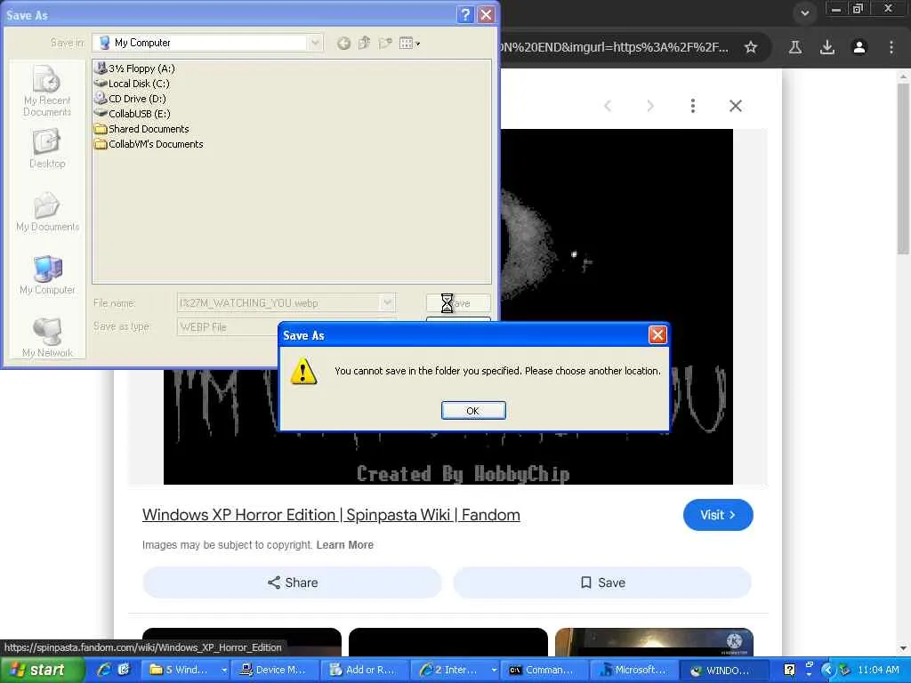Click the tray expand arrow icon

(827, 670)
